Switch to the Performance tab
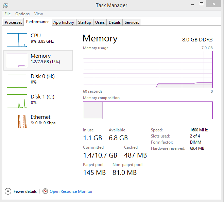 [x=38, y=22]
